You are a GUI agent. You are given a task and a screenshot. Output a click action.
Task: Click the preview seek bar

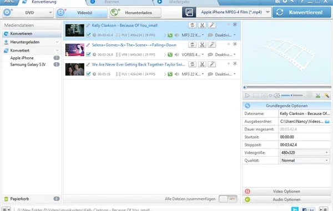(287, 87)
